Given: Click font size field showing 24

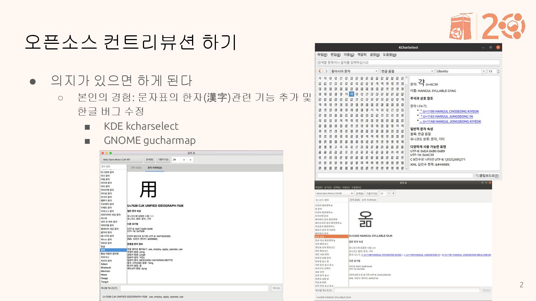Looking at the screenshot, I should coord(176,160).
